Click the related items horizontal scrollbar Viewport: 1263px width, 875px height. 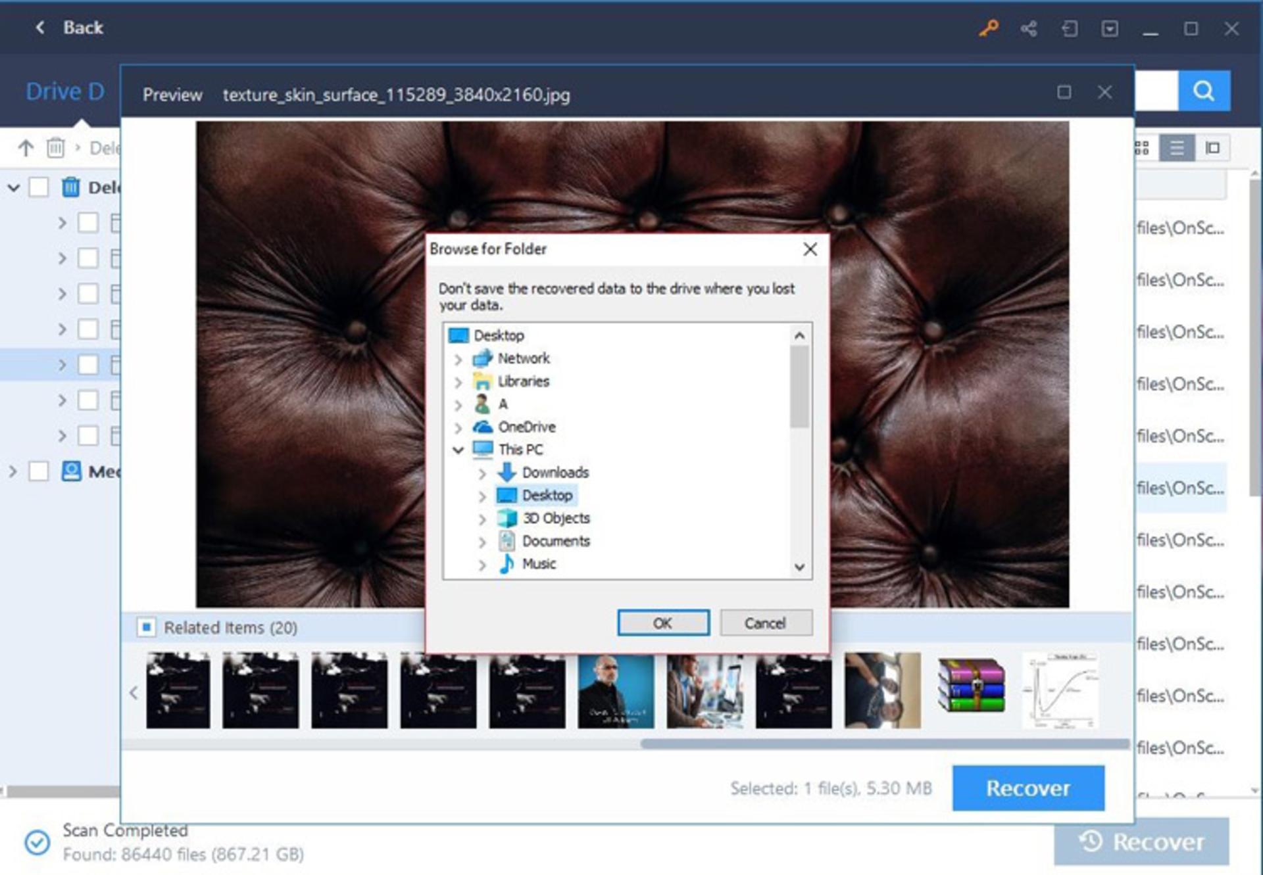point(885,744)
